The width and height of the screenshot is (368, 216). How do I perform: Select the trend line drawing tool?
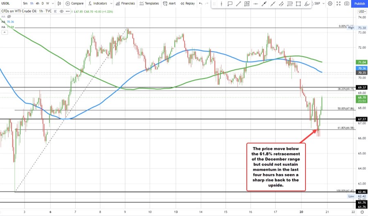[x=238, y=4]
